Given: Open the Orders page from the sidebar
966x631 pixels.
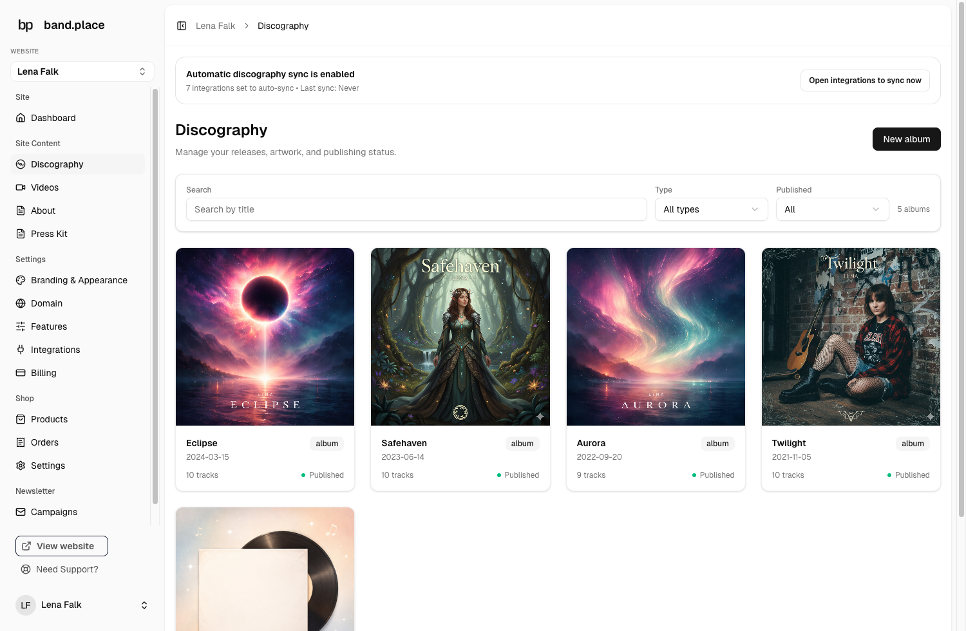Looking at the screenshot, I should pos(44,442).
